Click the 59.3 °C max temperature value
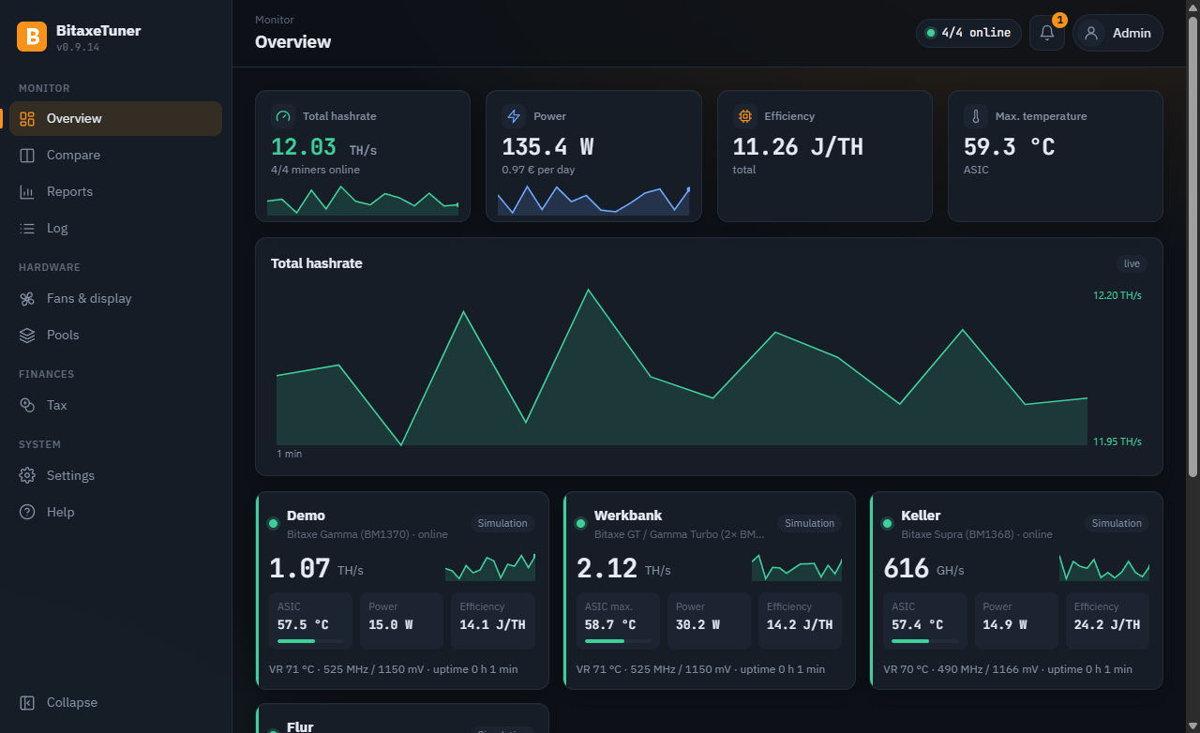 [x=1010, y=147]
